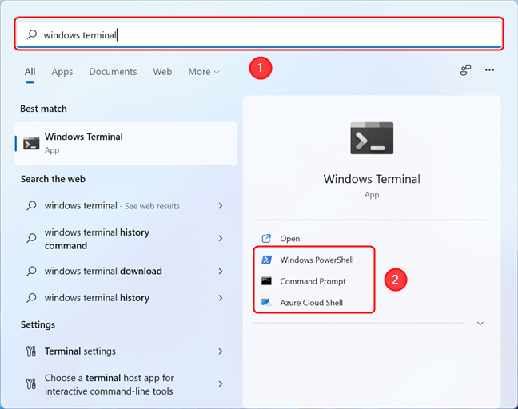Switch to the All tab
Viewport: 518px width, 409px height.
coord(30,72)
